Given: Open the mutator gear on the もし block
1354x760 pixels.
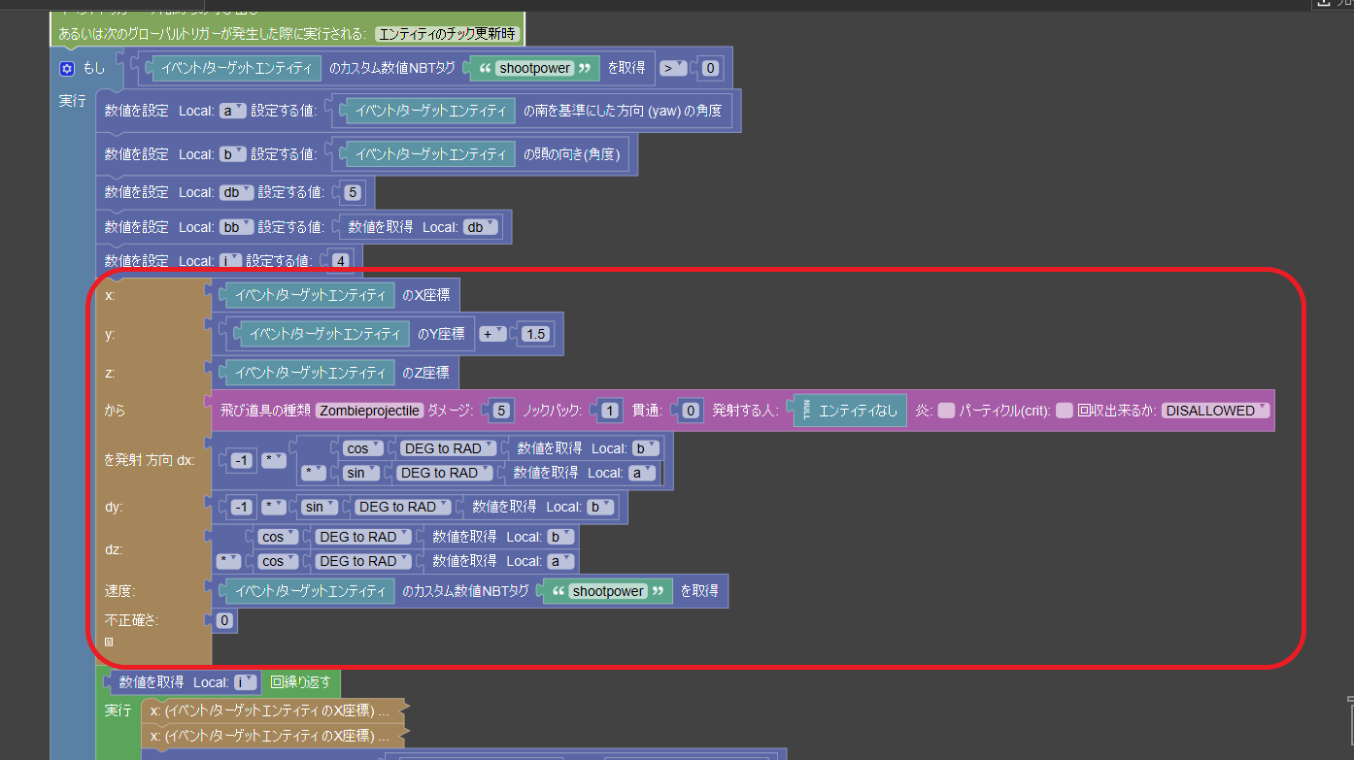Looking at the screenshot, I should (x=66, y=67).
